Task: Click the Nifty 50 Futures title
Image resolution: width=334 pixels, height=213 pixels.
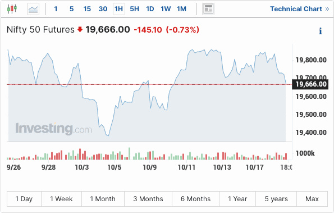Action: (x=40, y=30)
